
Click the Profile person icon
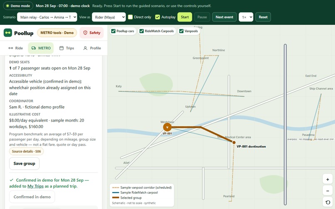[x=85, y=48]
